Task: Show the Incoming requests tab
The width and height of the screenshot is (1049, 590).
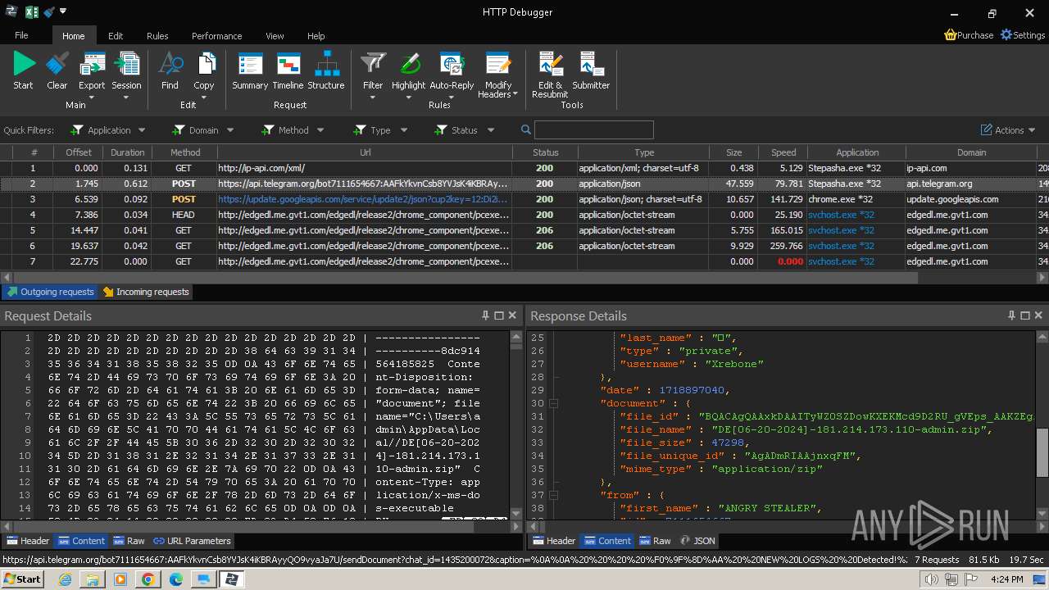Action: coord(146,292)
